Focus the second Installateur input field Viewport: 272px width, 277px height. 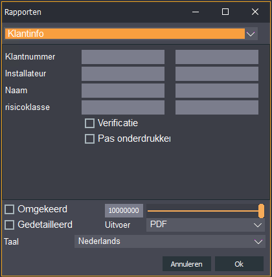point(217,74)
